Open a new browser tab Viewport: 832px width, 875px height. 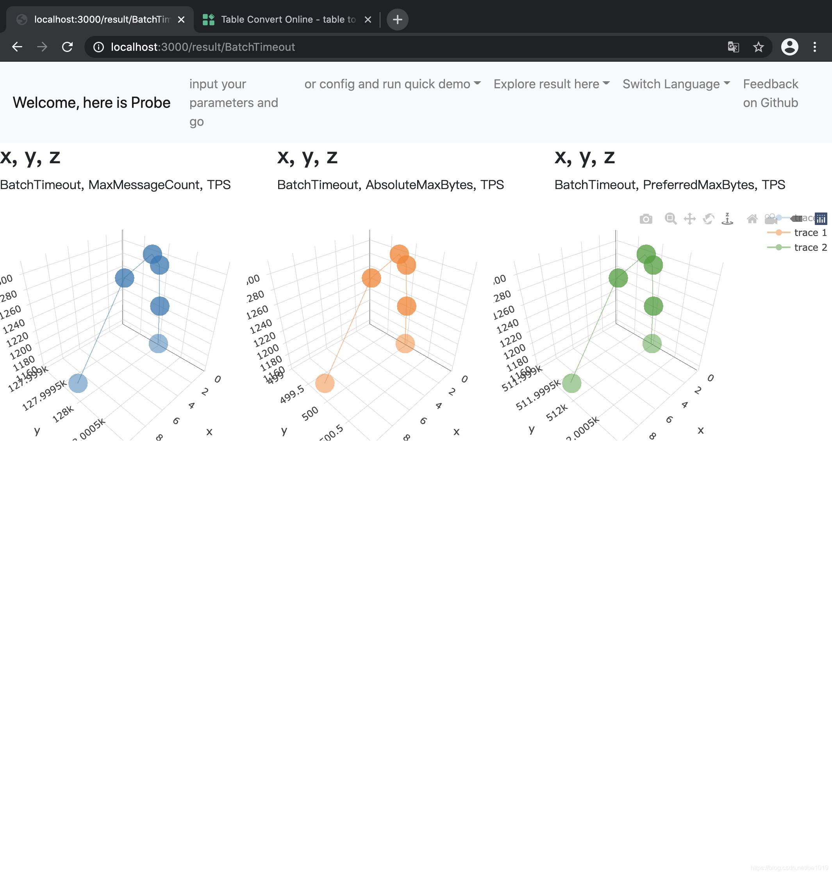398,20
